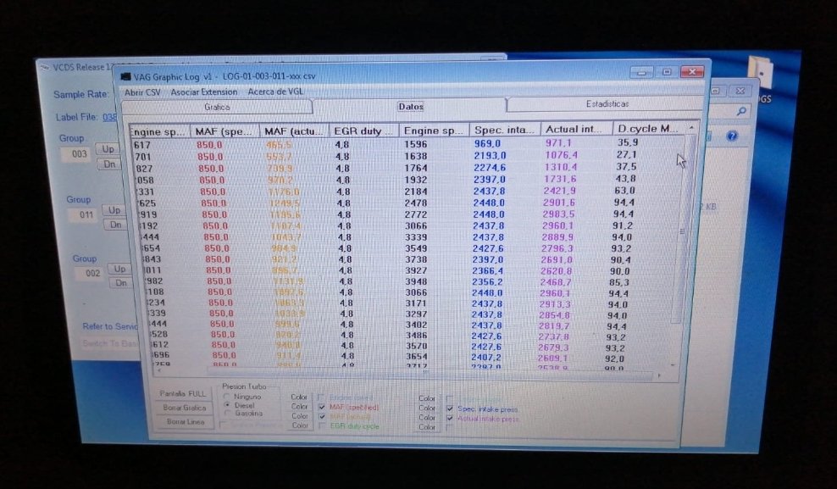The height and width of the screenshot is (489, 837).
Task: Toggle the Spec. intake press. checkbox
Action: click(x=450, y=408)
